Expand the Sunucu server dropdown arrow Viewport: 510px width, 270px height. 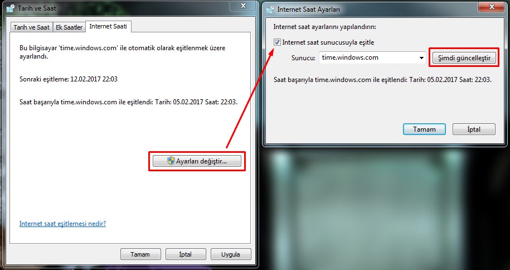(421, 57)
